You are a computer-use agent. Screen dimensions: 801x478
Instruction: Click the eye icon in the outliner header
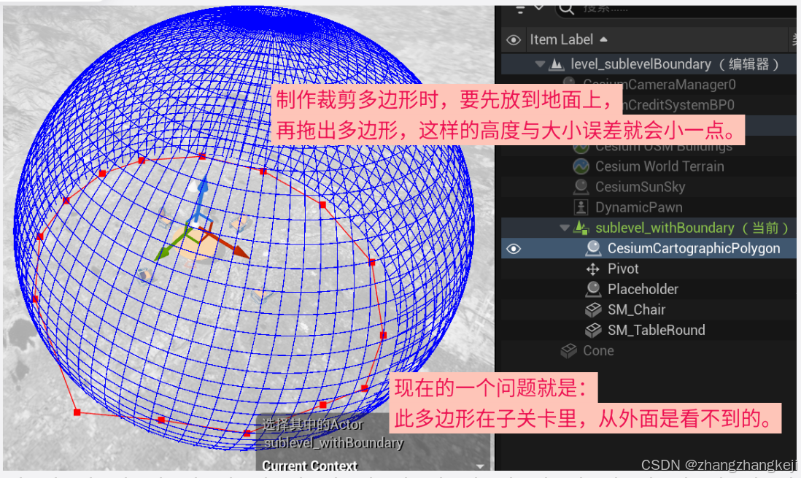point(514,39)
